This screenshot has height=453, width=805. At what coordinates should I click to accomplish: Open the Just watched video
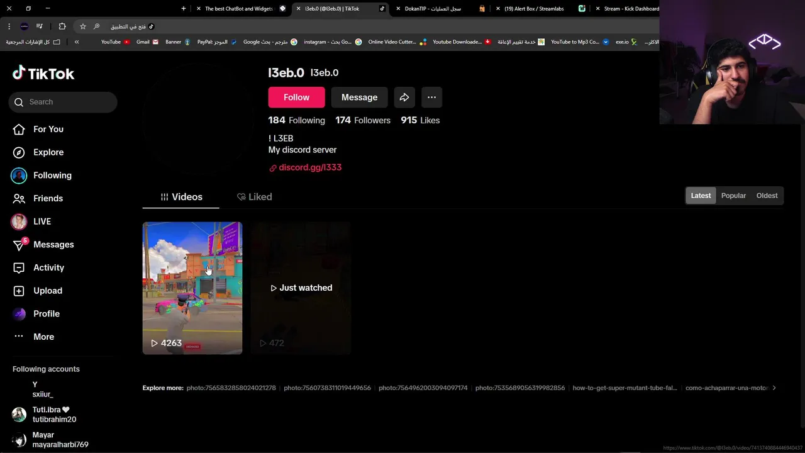301,288
